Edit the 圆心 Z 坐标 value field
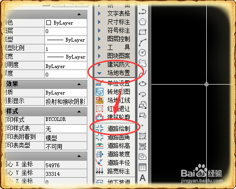 [x=66, y=181]
